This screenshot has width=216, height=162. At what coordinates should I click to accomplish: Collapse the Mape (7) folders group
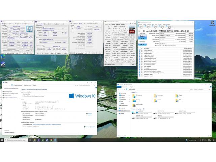point(131,92)
